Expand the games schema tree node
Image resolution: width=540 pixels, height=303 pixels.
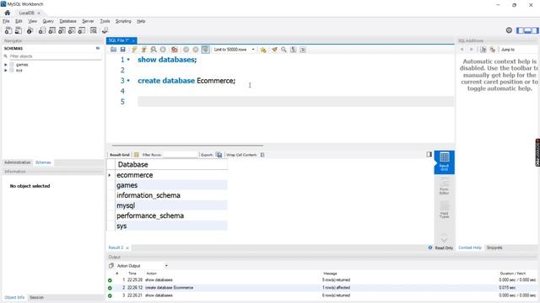(6, 65)
